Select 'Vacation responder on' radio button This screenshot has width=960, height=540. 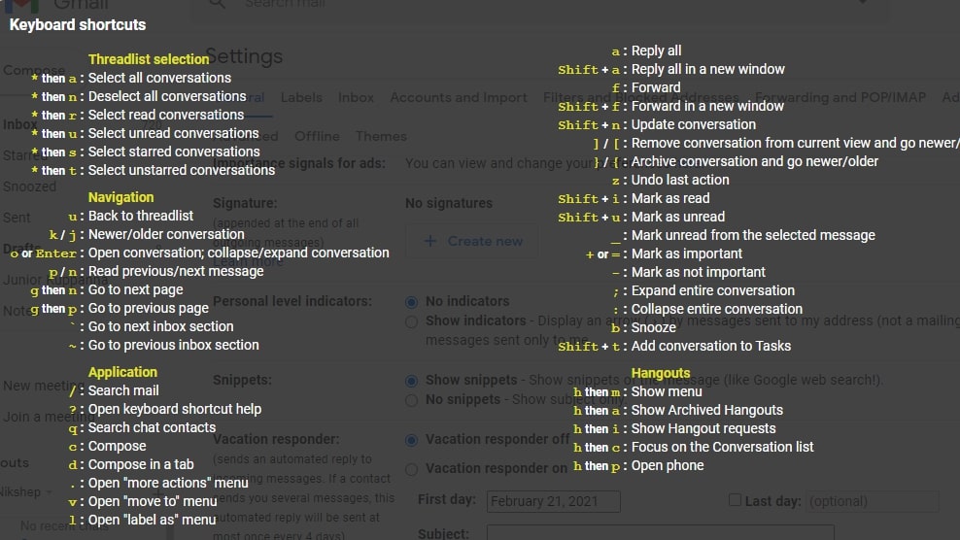coord(411,469)
